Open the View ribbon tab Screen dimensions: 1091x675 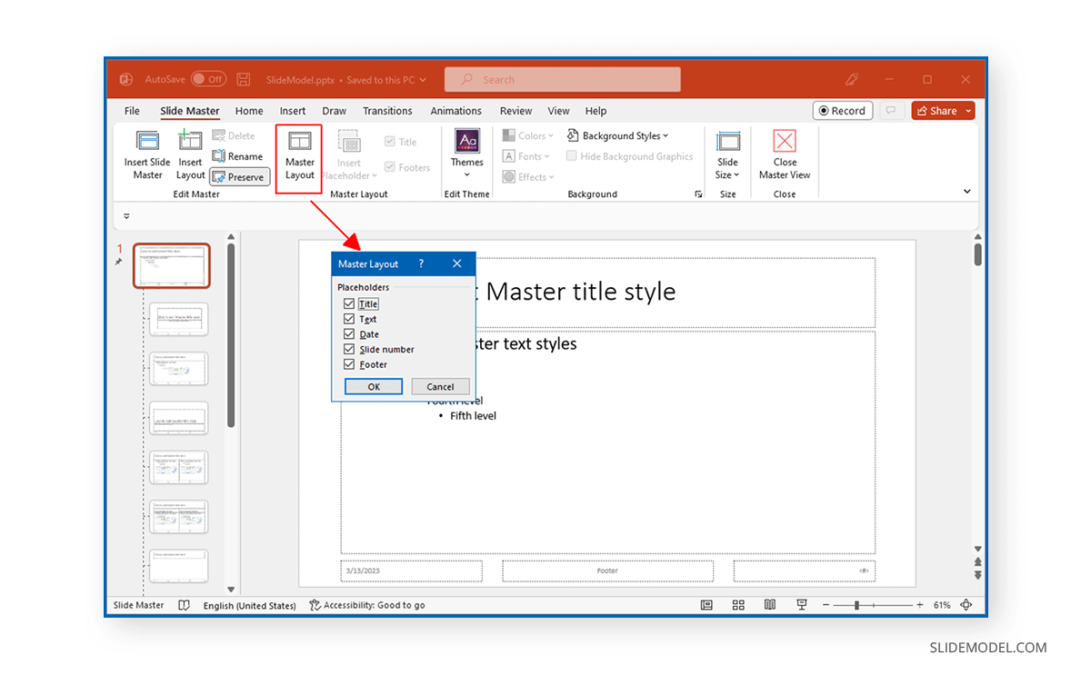558,110
